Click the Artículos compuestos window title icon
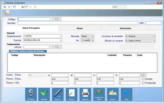The width and height of the screenshot is (164, 103). (x=3, y=3)
